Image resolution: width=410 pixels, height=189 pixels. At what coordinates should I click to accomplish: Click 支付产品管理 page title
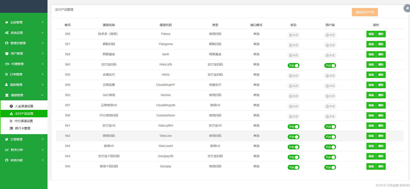pos(64,10)
